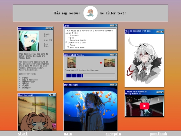Click the 'These are all trojans' text
This screenshot has width=181, height=136.
pos(81,70)
